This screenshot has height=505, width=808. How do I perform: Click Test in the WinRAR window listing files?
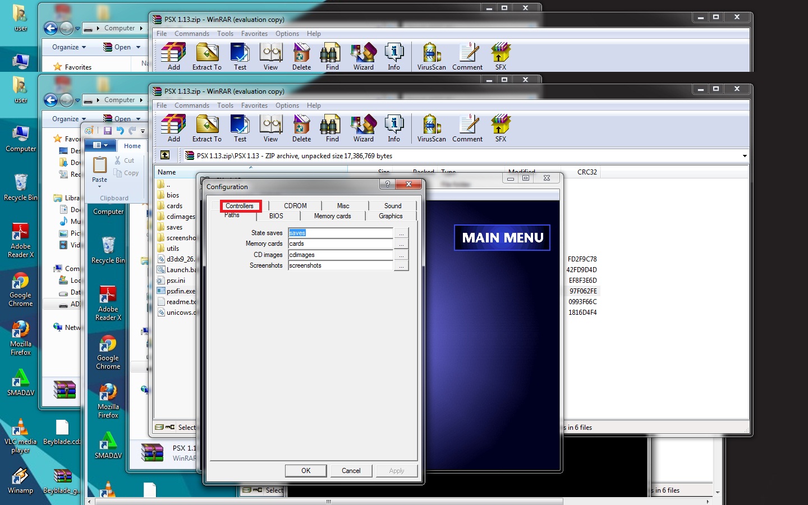pos(240,128)
